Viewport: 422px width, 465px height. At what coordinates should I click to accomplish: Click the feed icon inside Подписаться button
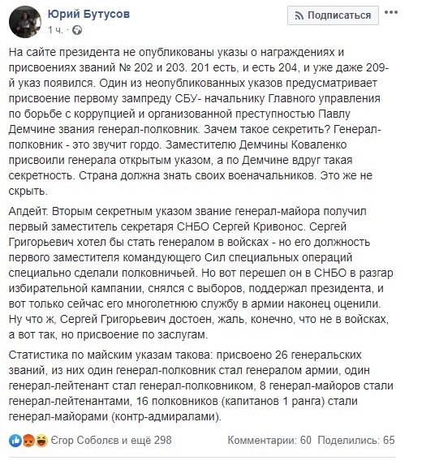(299, 15)
